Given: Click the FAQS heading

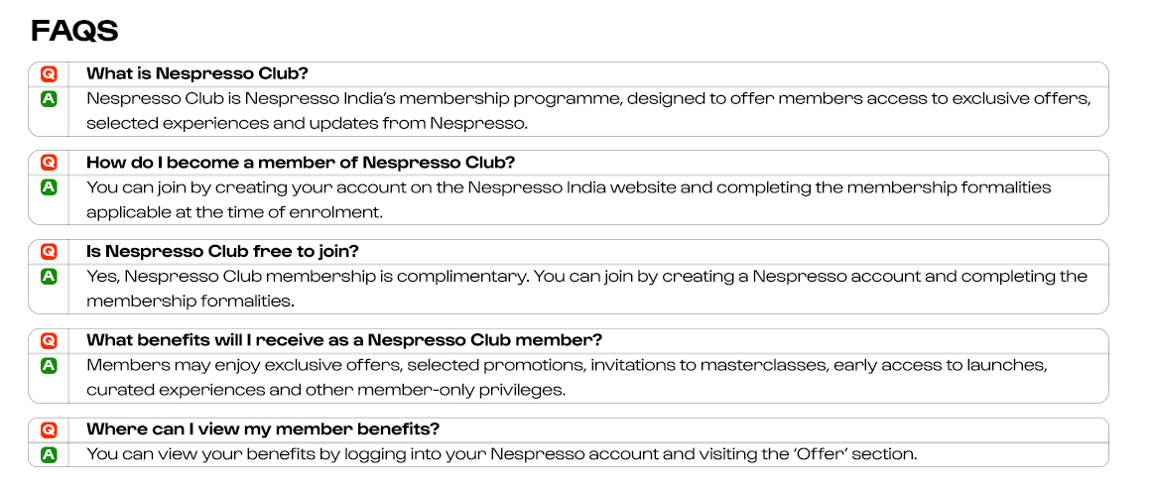Looking at the screenshot, I should [x=74, y=32].
